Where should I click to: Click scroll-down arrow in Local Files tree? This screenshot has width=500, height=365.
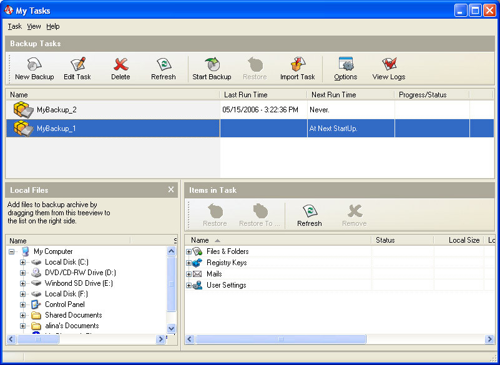(171, 328)
